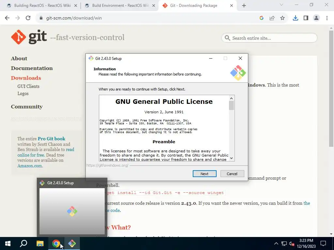Open Documentation link

click(32, 68)
